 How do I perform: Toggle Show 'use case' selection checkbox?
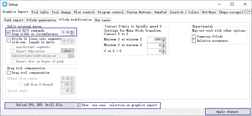[x=79, y=105]
